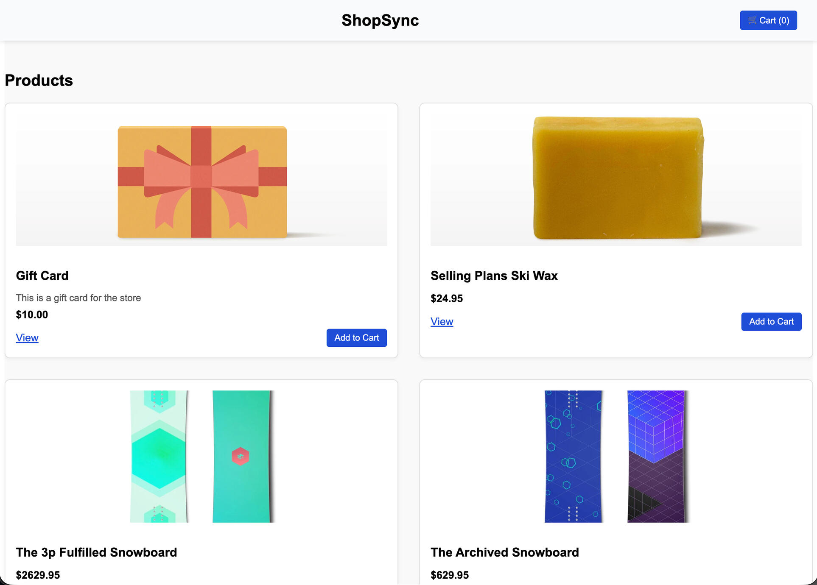817x585 pixels.
Task: Add Selling Plans Ski Wax to cart
Action: coord(771,321)
